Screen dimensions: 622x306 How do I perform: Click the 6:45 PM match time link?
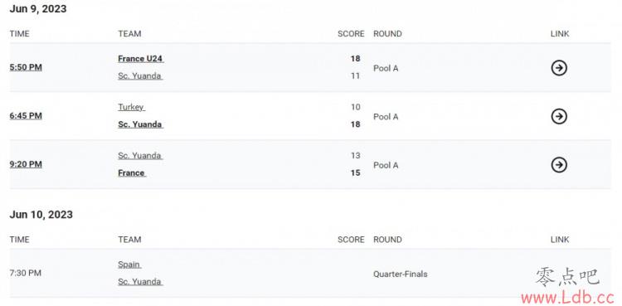pos(26,116)
